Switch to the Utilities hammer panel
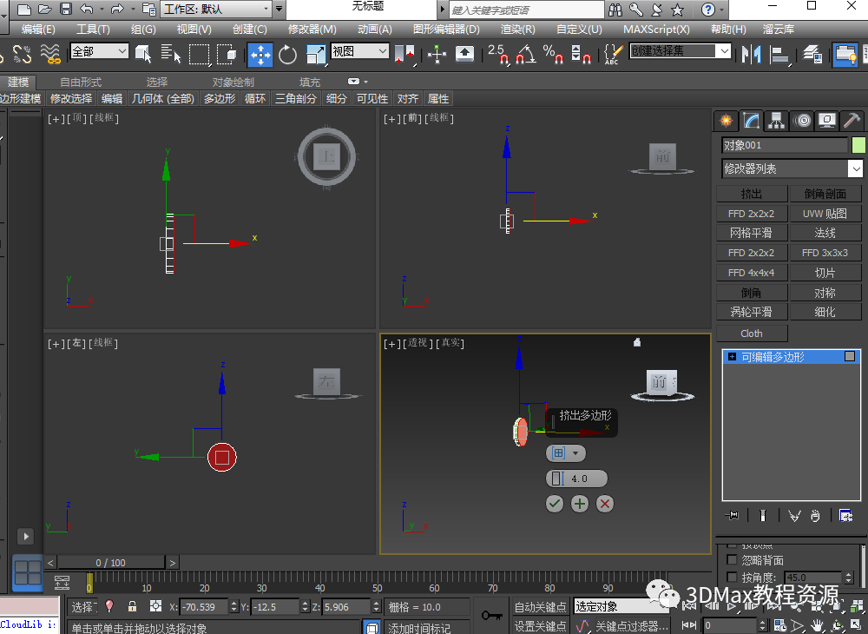This screenshot has height=634, width=868. point(852,121)
